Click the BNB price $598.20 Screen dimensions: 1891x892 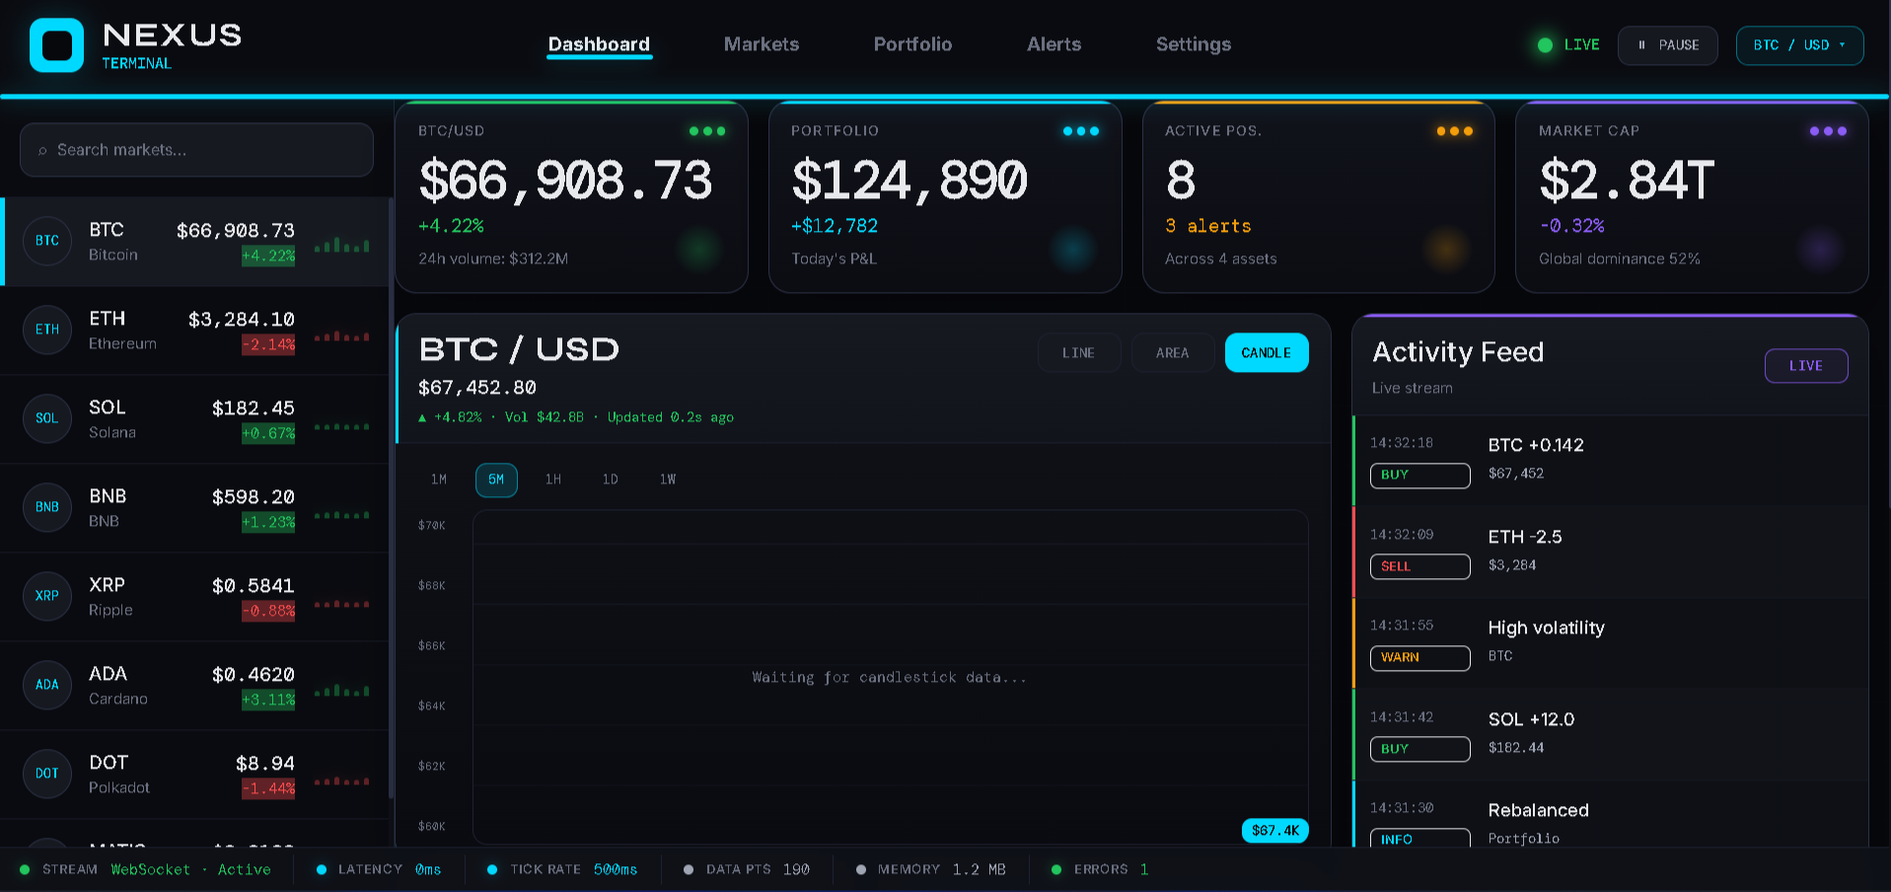click(x=254, y=497)
